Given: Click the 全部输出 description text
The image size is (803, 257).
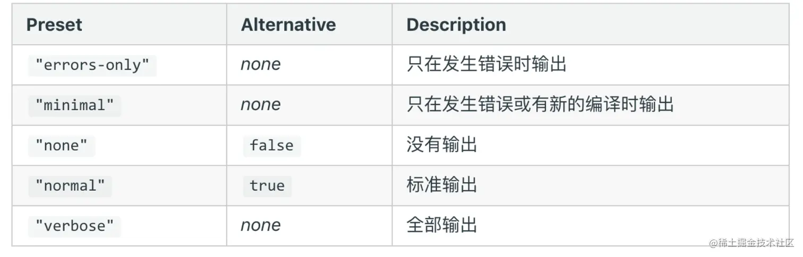Looking at the screenshot, I should coord(442,226).
